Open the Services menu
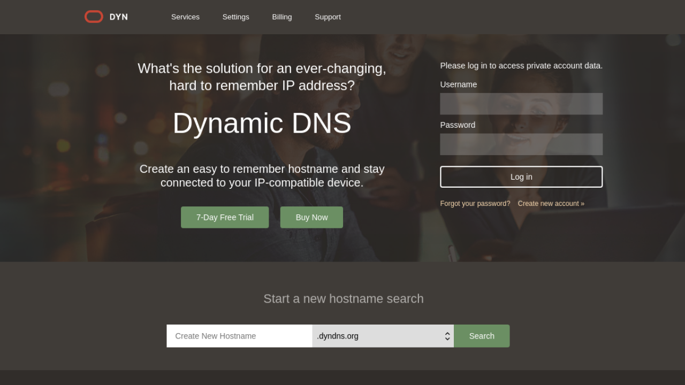 [185, 17]
